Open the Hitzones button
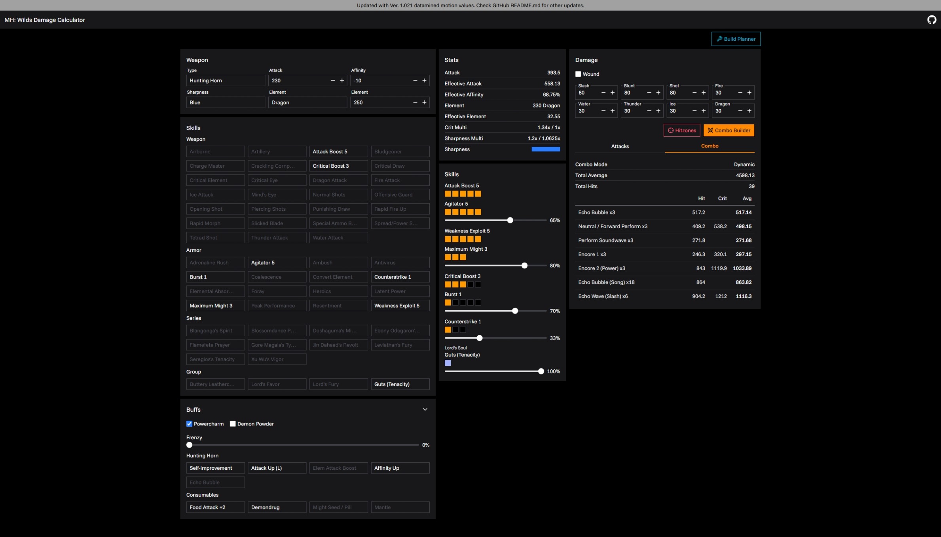941x537 pixels. pyautogui.click(x=681, y=130)
